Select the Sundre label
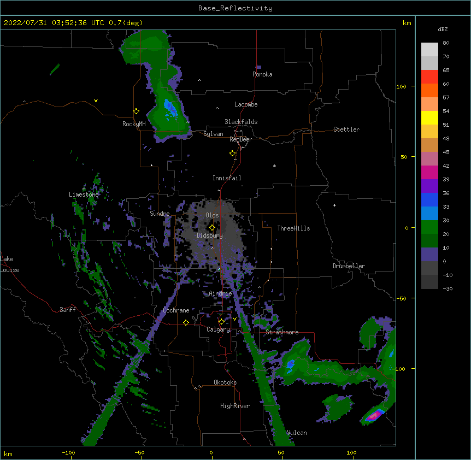The height and width of the screenshot is (460, 471). 160,214
